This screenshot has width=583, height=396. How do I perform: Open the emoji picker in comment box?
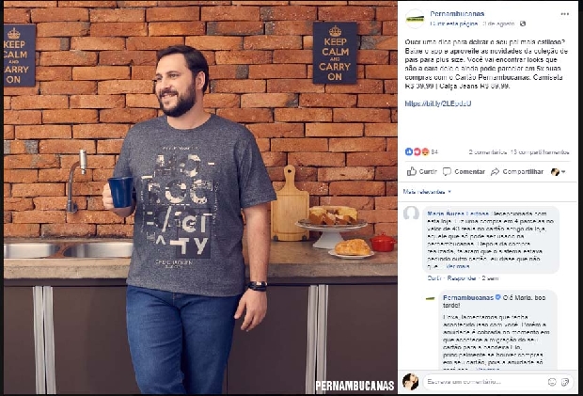point(552,382)
